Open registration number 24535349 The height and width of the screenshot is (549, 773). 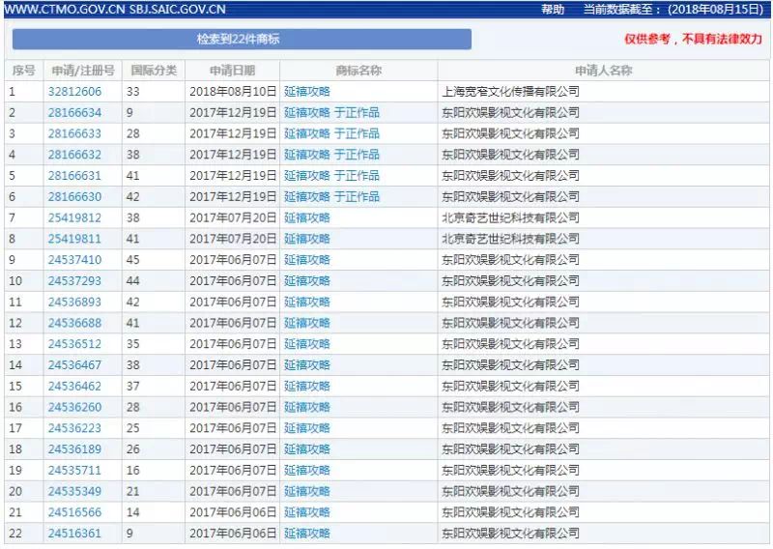coord(74,491)
